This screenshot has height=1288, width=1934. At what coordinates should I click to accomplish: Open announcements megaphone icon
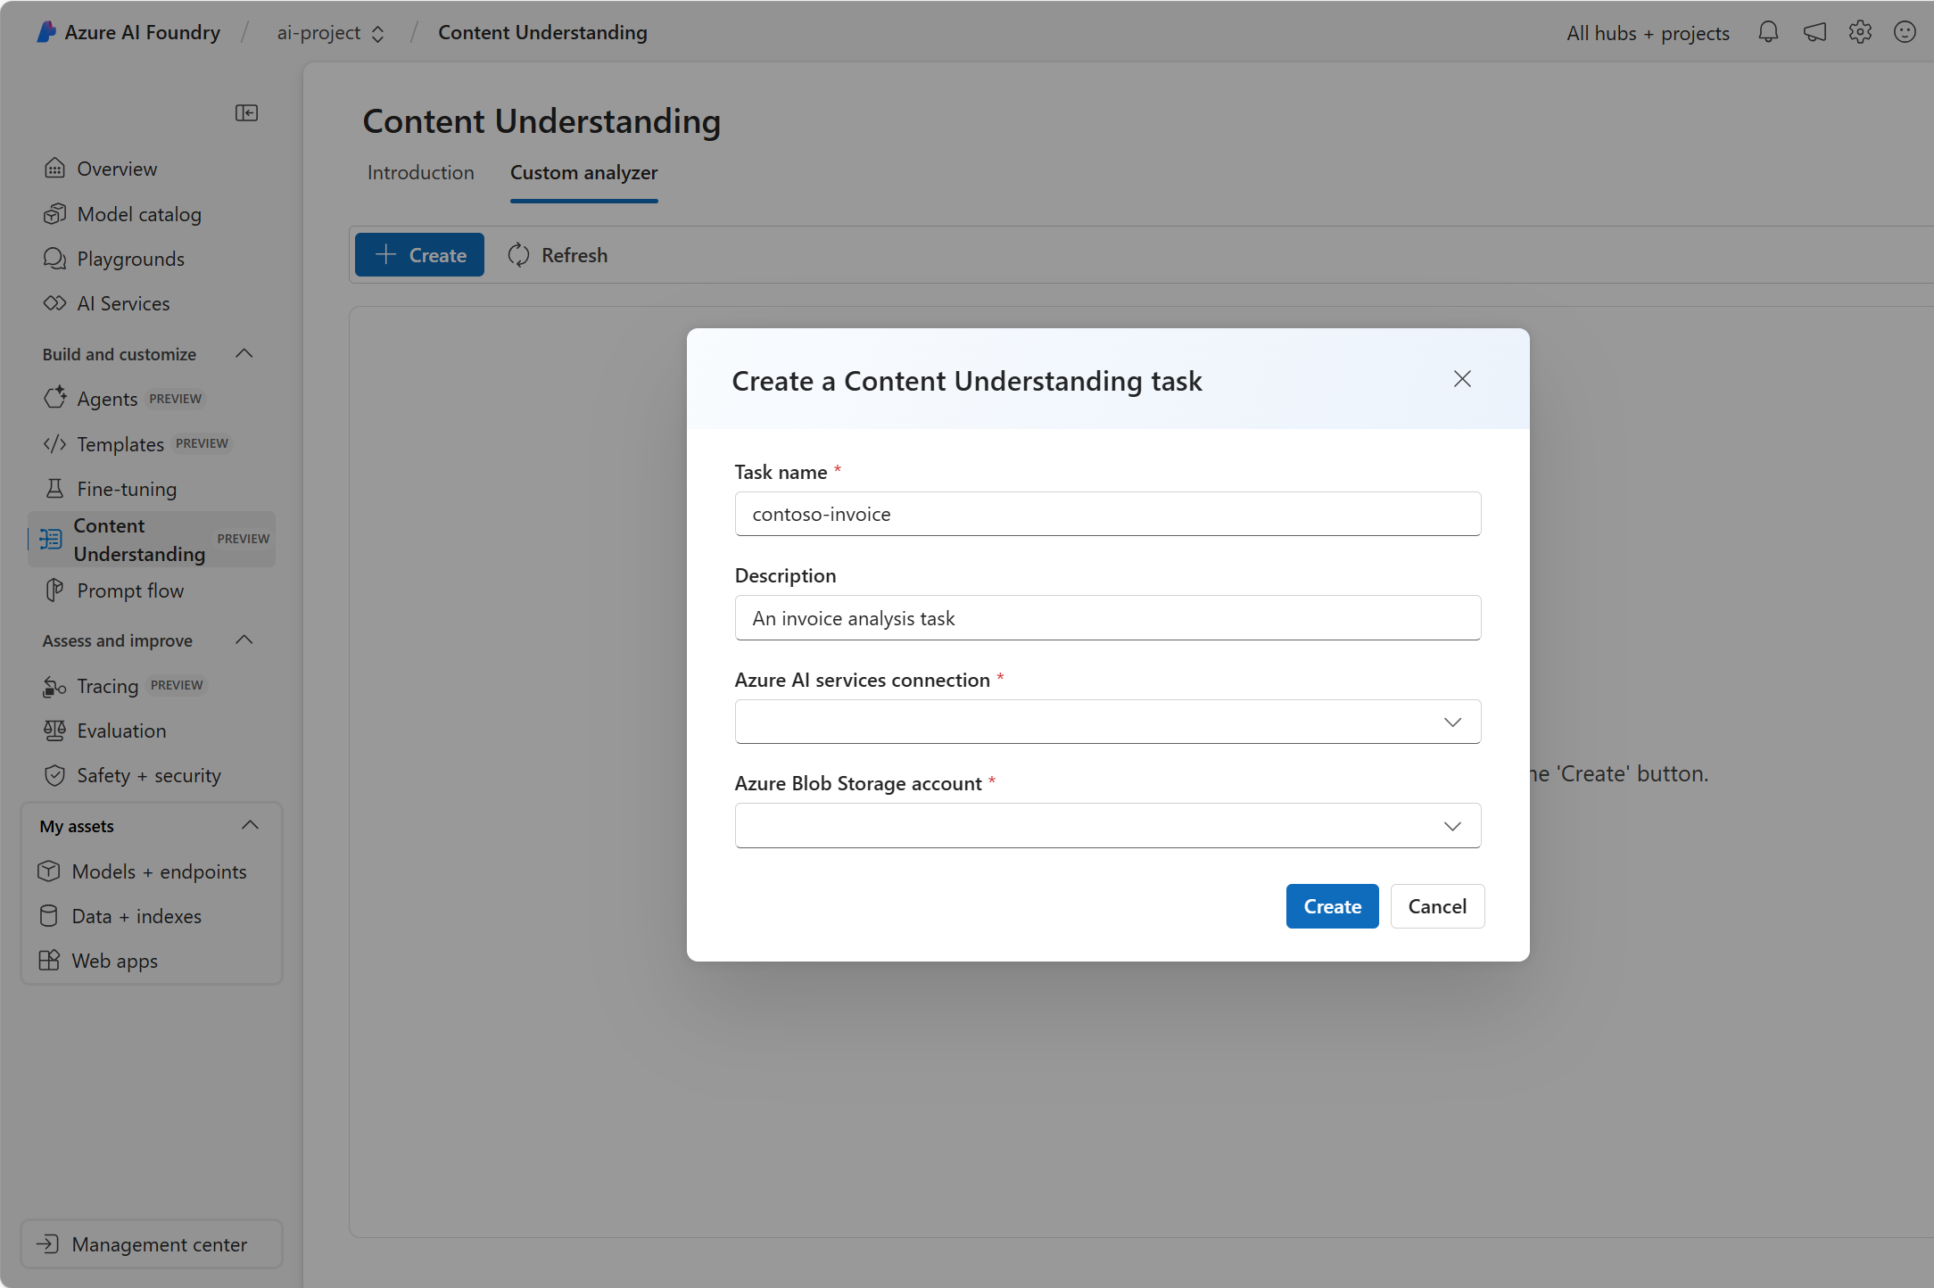[x=1814, y=32]
